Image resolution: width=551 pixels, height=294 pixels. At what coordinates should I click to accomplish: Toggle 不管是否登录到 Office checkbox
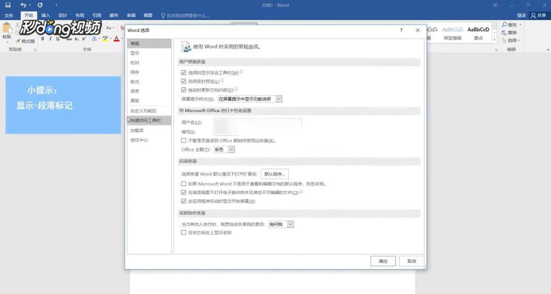[x=184, y=140]
